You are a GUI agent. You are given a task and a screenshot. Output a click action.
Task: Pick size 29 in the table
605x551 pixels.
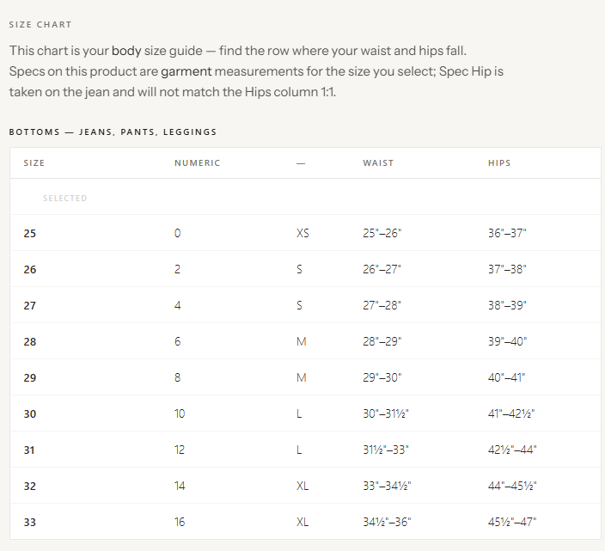click(x=305, y=377)
